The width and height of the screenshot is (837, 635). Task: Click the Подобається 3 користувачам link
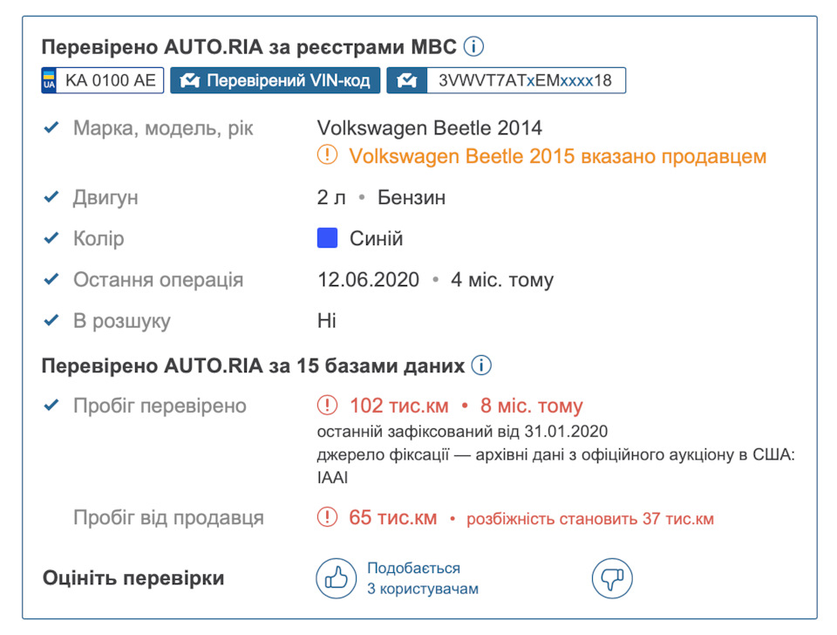[x=422, y=578]
